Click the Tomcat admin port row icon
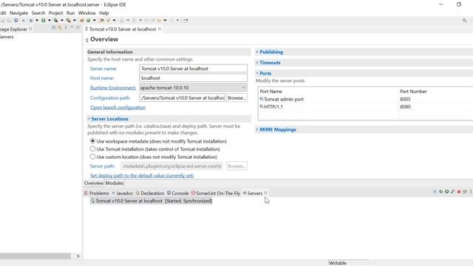This screenshot has height=266, width=473. tap(262, 99)
